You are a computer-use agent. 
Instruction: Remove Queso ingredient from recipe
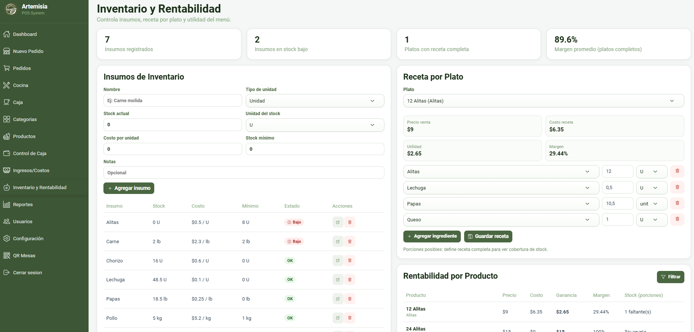coord(677,219)
